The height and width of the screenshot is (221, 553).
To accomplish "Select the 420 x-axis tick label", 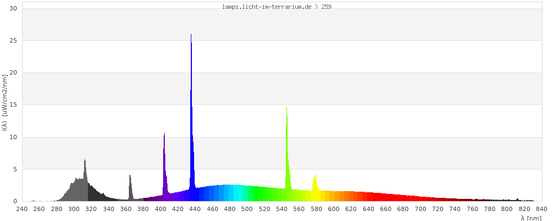I will click(178, 209).
